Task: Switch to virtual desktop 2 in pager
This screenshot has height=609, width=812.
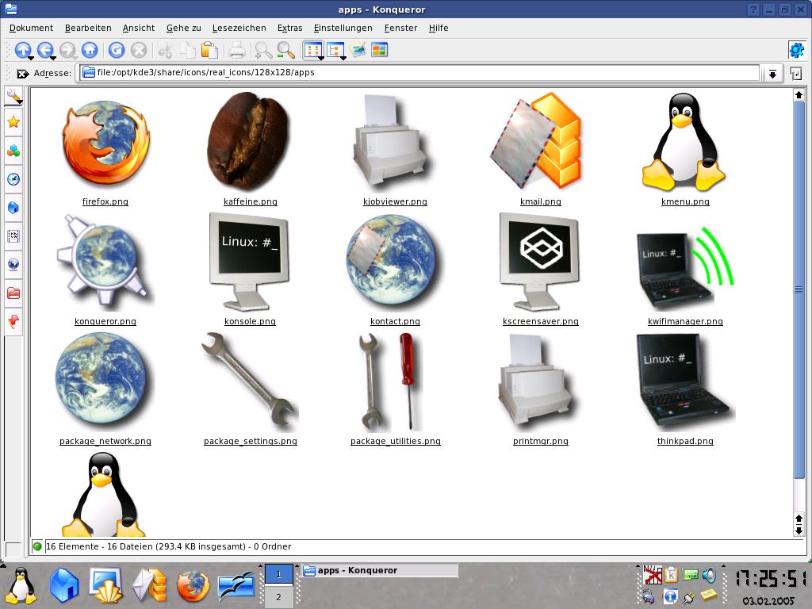Action: 278,597
